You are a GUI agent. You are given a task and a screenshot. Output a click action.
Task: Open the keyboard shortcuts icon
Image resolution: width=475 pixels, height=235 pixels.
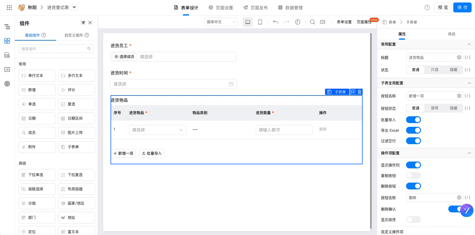[323, 22]
